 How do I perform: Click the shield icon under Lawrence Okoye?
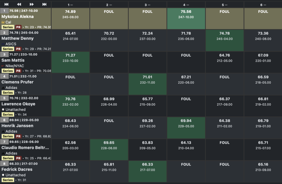pos(3,110)
